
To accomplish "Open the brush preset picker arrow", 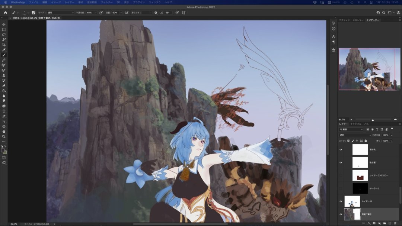I will click(28, 13).
